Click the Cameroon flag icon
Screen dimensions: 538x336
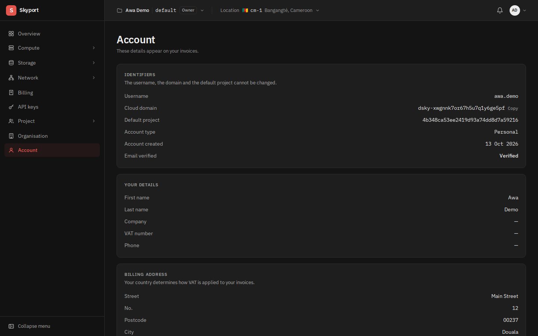pyautogui.click(x=245, y=10)
